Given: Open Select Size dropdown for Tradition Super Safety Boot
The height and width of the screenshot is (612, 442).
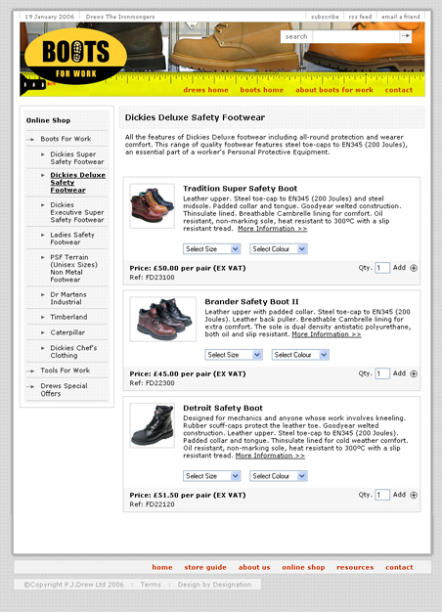Looking at the screenshot, I should [211, 249].
